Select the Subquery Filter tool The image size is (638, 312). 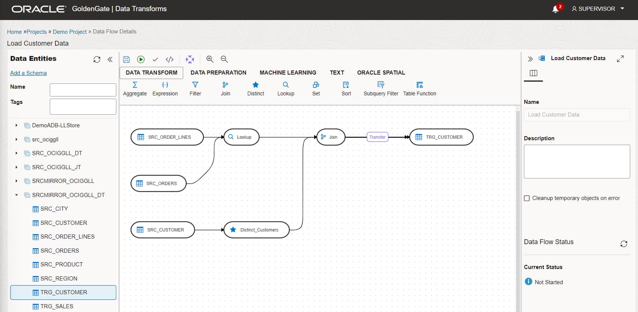pyautogui.click(x=381, y=89)
